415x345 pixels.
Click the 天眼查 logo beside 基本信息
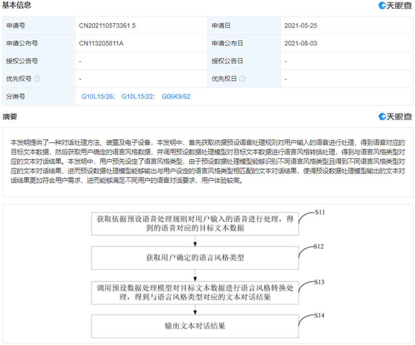coord(395,5)
